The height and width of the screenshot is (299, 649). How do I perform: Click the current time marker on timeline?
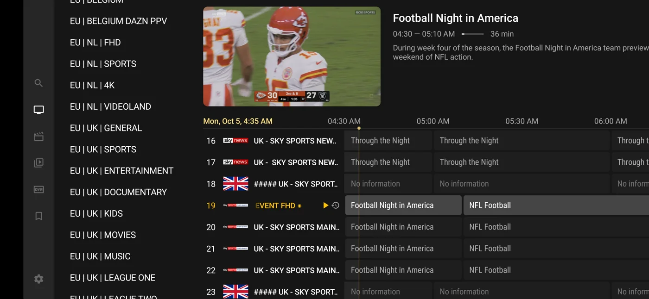pyautogui.click(x=359, y=128)
